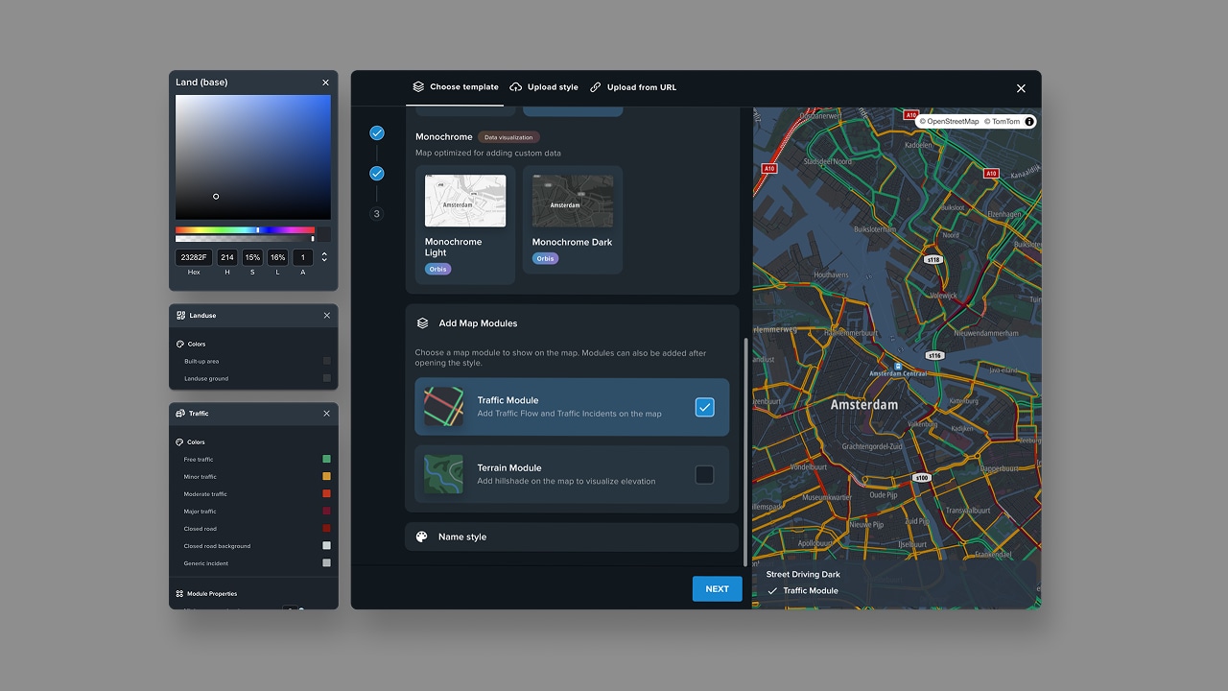Click the Landuse panel grid icon
This screenshot has width=1228, height=691.
pos(182,315)
